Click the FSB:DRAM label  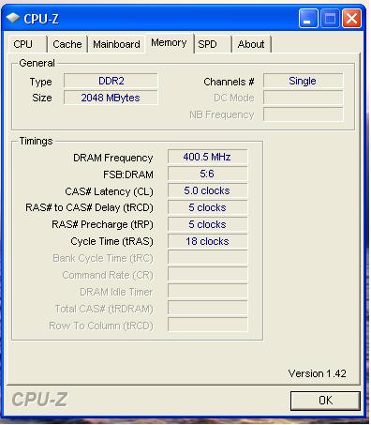(128, 175)
